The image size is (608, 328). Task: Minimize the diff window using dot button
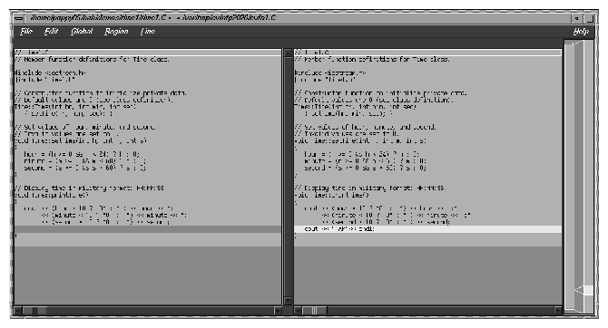click(576, 18)
